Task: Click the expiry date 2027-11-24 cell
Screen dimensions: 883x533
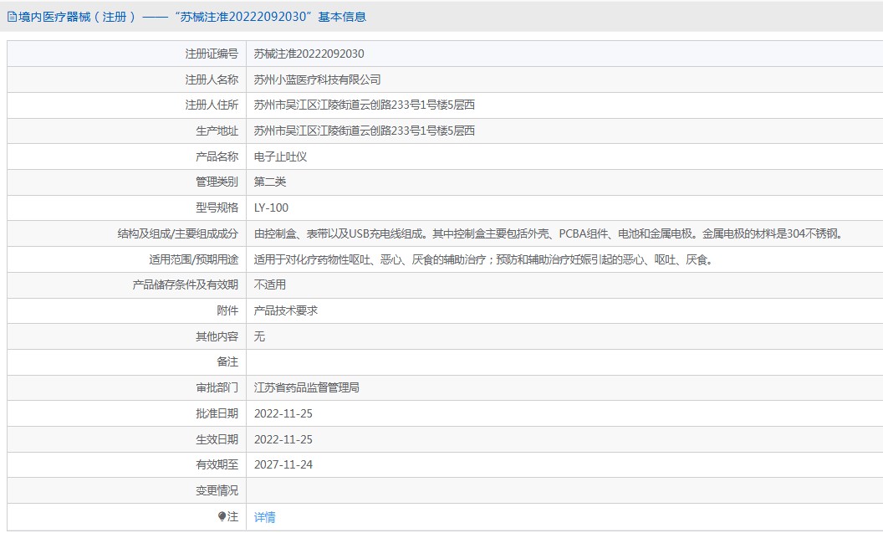Action: (284, 464)
